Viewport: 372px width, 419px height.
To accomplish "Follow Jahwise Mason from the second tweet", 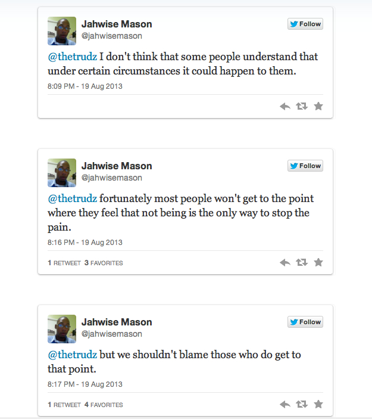I will tap(305, 166).
